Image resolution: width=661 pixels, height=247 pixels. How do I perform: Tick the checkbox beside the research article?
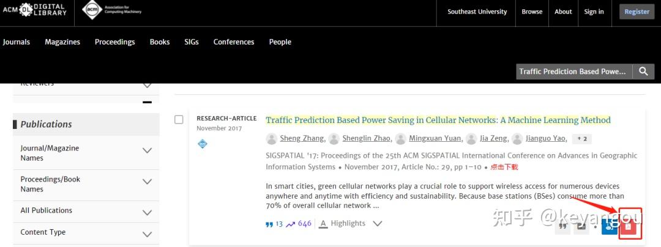point(179,120)
